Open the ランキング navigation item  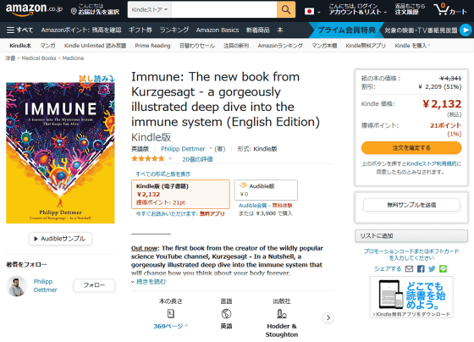point(174,30)
